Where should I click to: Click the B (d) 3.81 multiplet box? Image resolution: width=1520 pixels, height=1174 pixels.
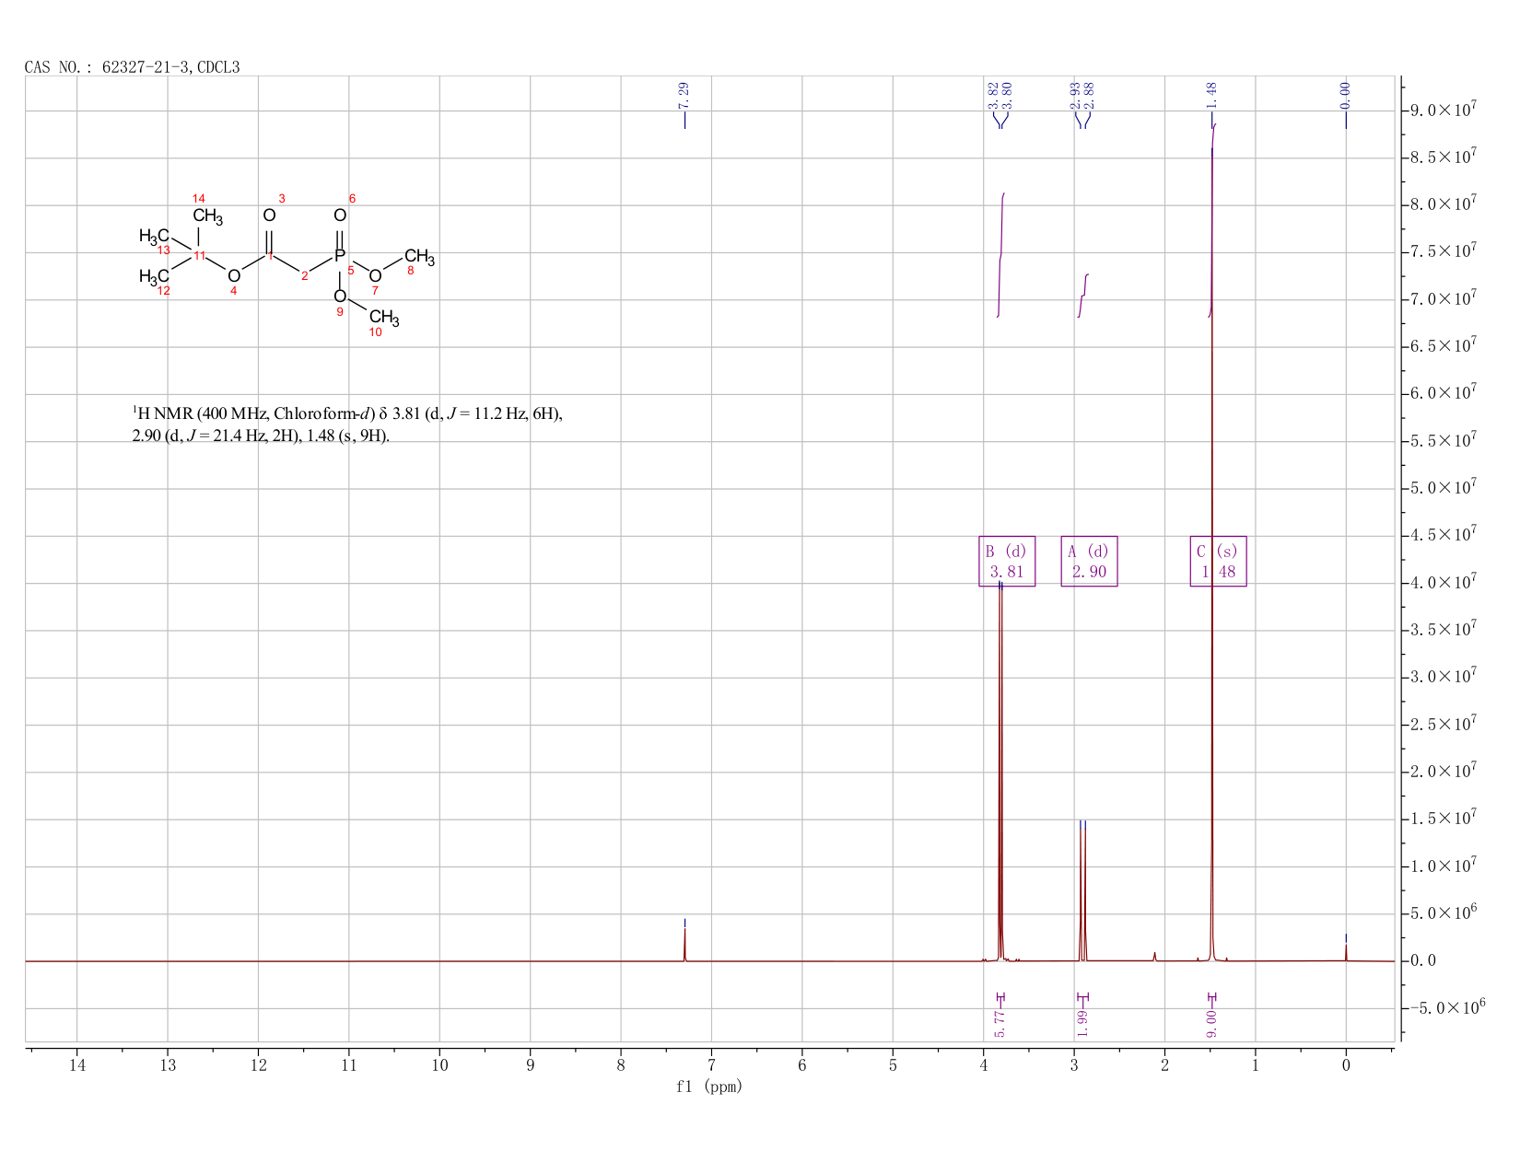(1007, 561)
